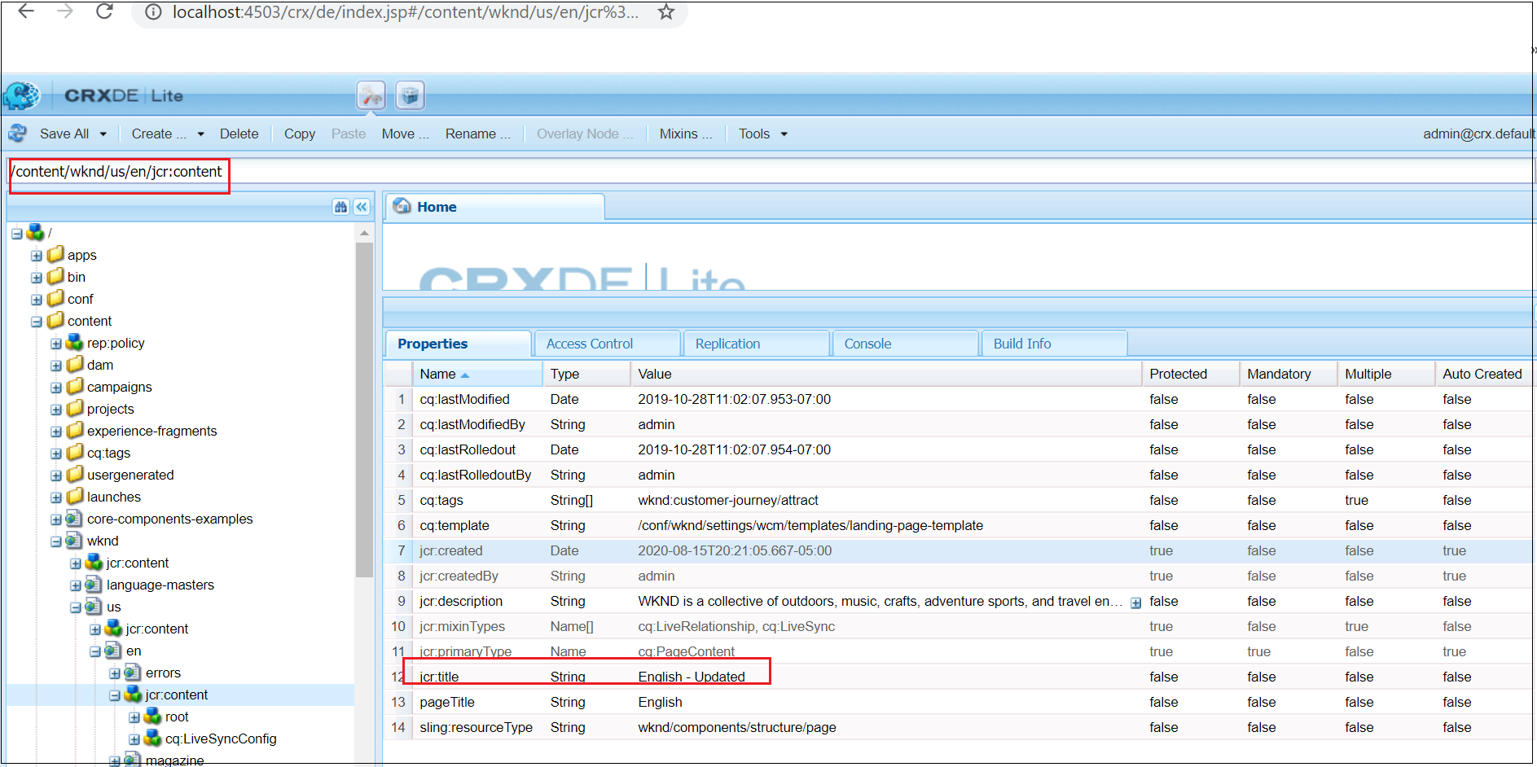Viewport: 1537px width, 767px height.
Task: Open the Build Info tab
Action: point(1055,344)
